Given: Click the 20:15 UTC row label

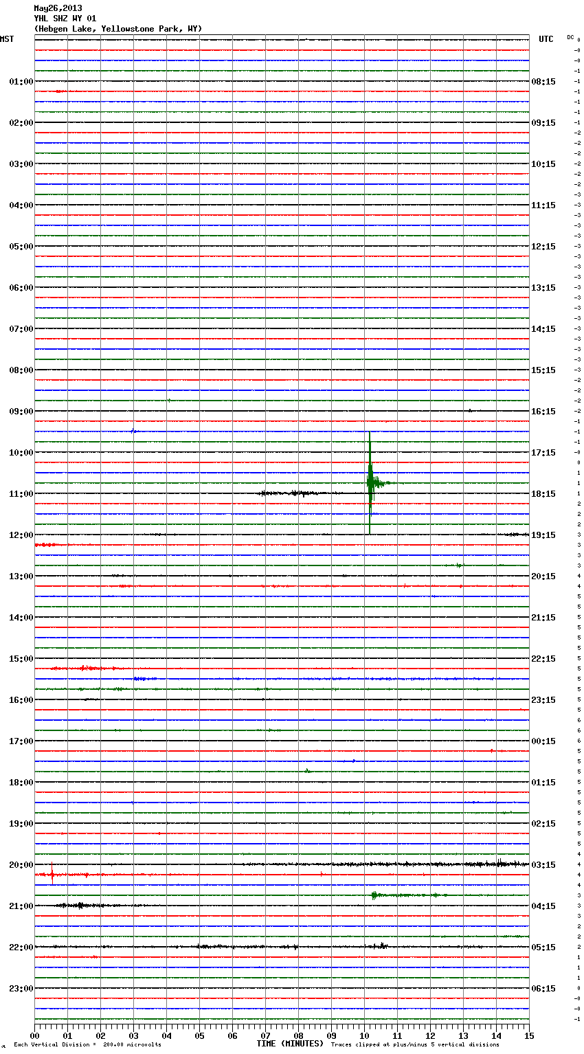Looking at the screenshot, I should 543,576.
